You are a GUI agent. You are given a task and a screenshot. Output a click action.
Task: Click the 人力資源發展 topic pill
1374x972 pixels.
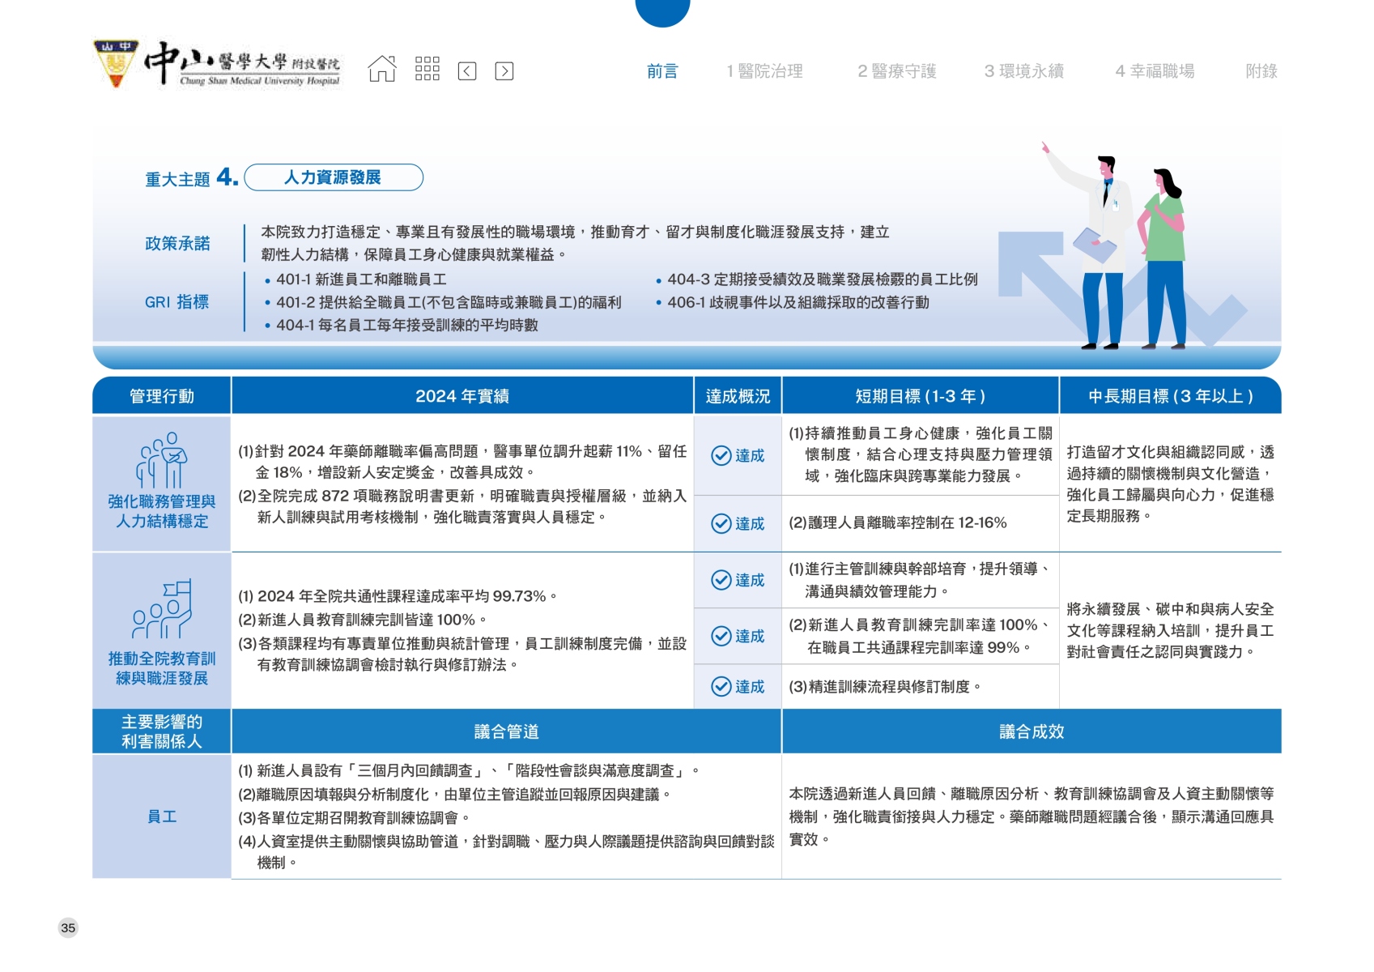[x=334, y=177]
